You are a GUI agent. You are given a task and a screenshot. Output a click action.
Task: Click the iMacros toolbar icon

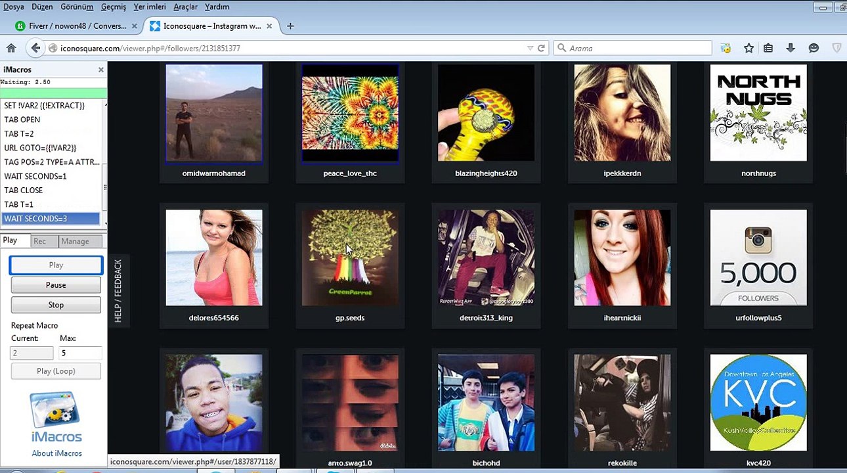pyautogui.click(x=726, y=48)
